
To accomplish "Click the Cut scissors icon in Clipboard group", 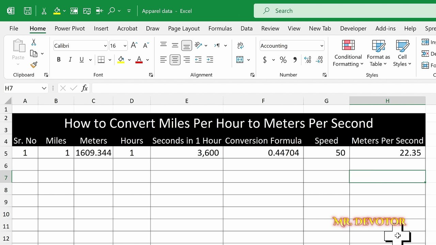I will [x=34, y=42].
